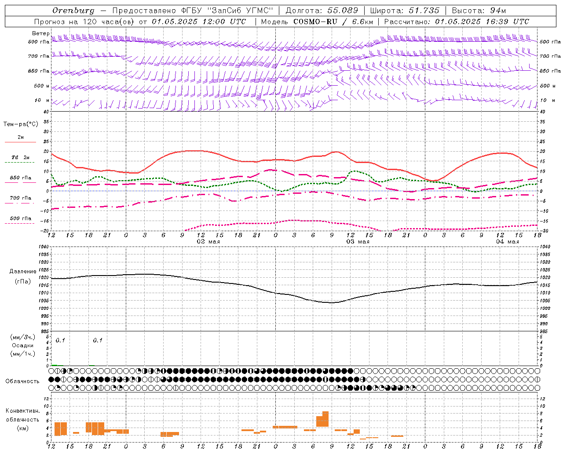The height and width of the screenshot is (450, 563).
Task: Click the second "0.1" precipitation value
Action: pos(98,340)
